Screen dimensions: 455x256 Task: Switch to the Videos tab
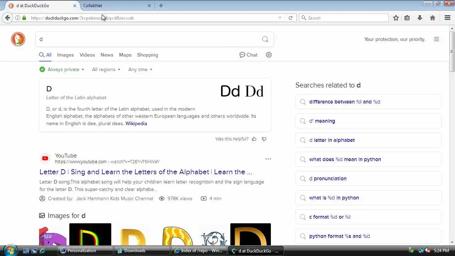tap(87, 55)
